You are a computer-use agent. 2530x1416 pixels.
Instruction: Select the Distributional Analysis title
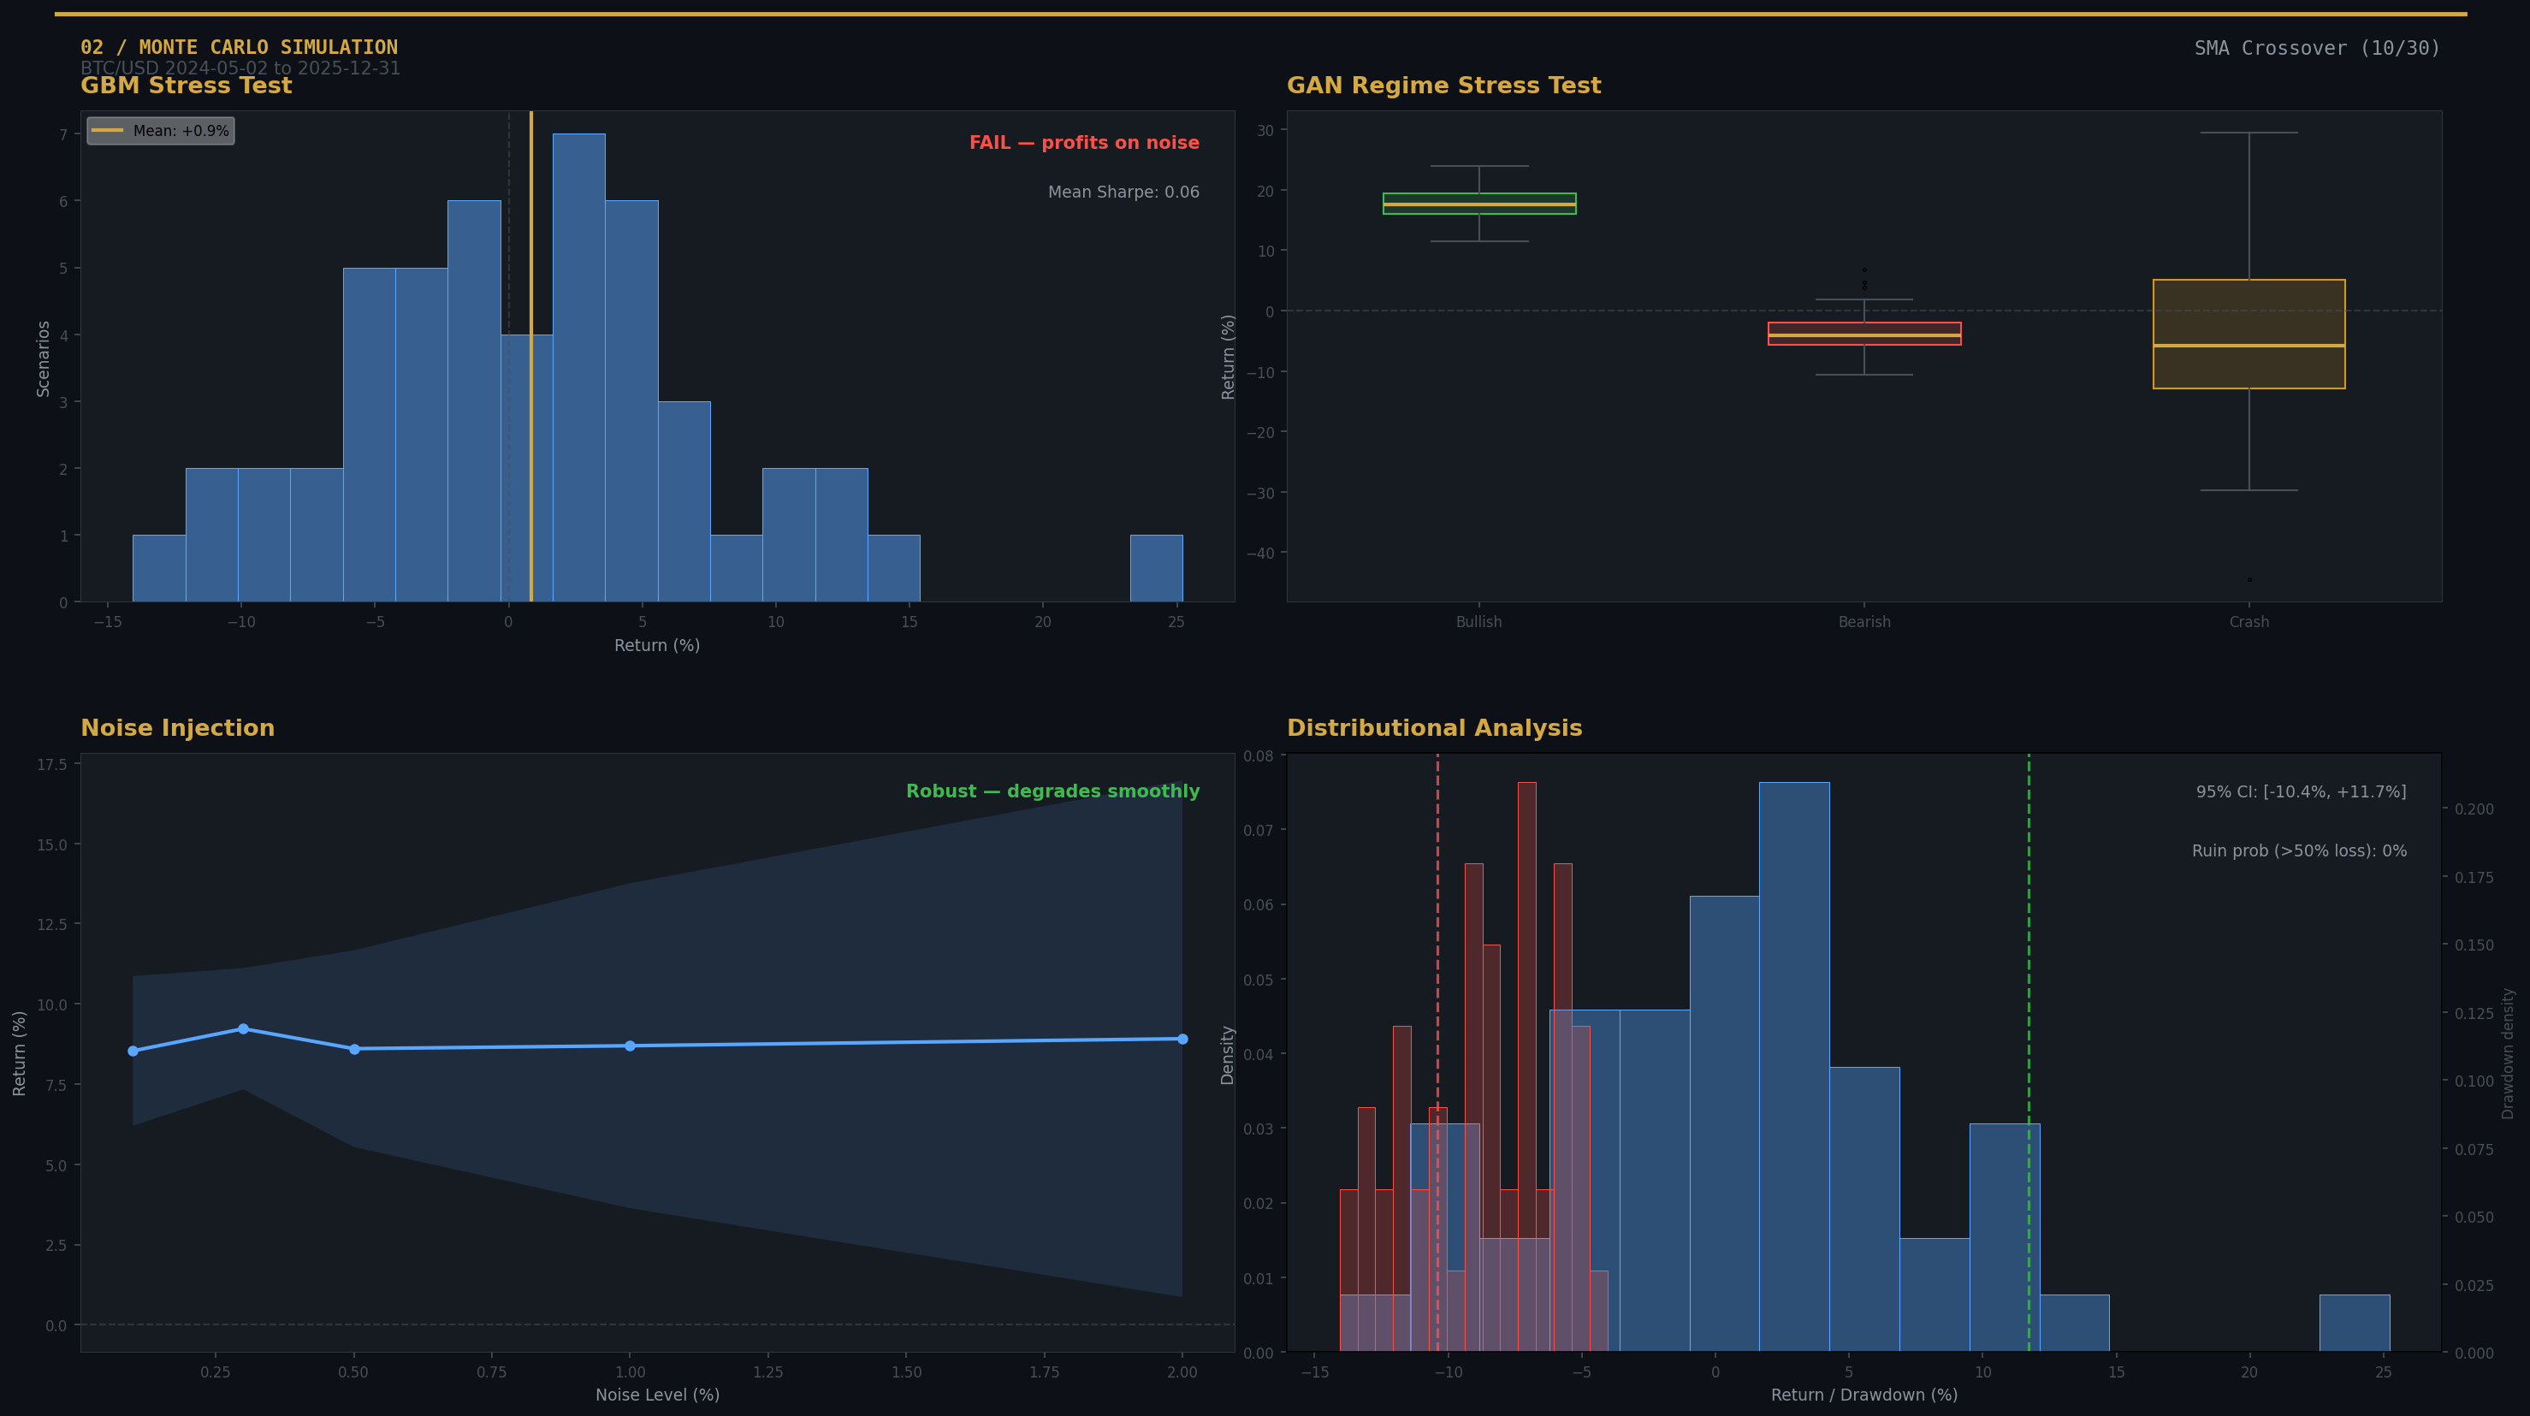(1434, 727)
